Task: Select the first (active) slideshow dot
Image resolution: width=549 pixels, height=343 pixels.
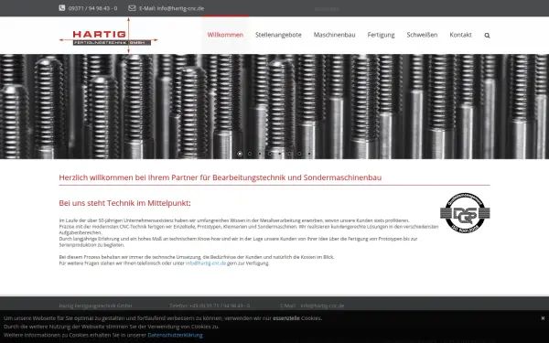Action: pos(240,154)
